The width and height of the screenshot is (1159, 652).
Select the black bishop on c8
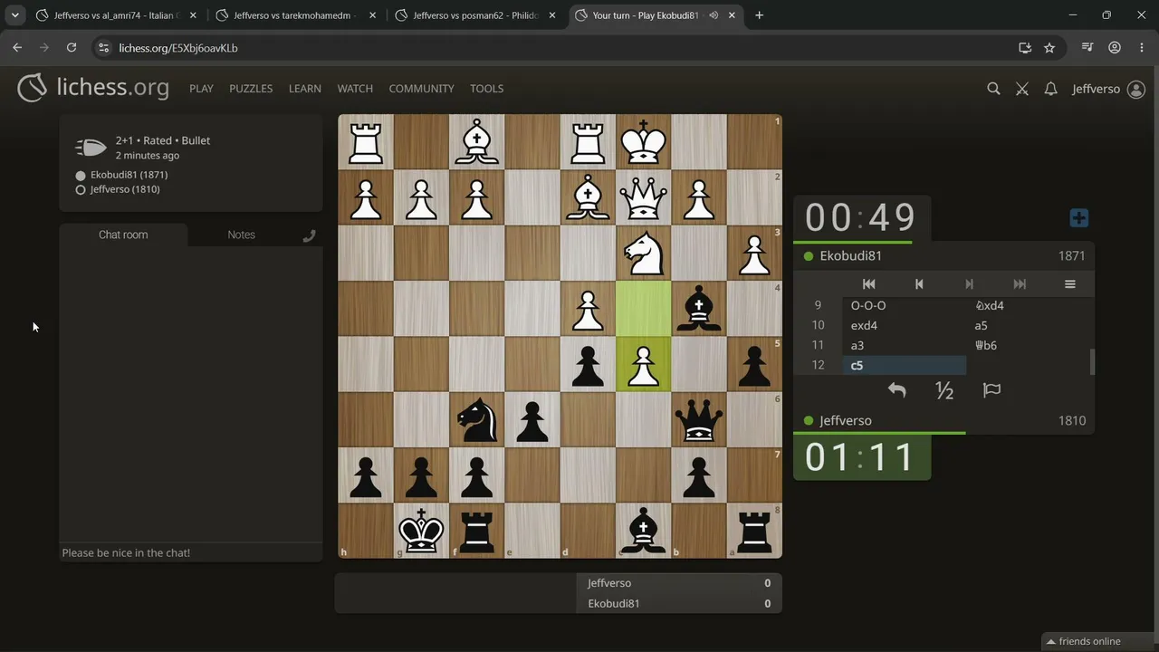(644, 531)
